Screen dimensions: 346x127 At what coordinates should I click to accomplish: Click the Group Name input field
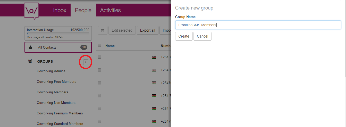click(258, 25)
